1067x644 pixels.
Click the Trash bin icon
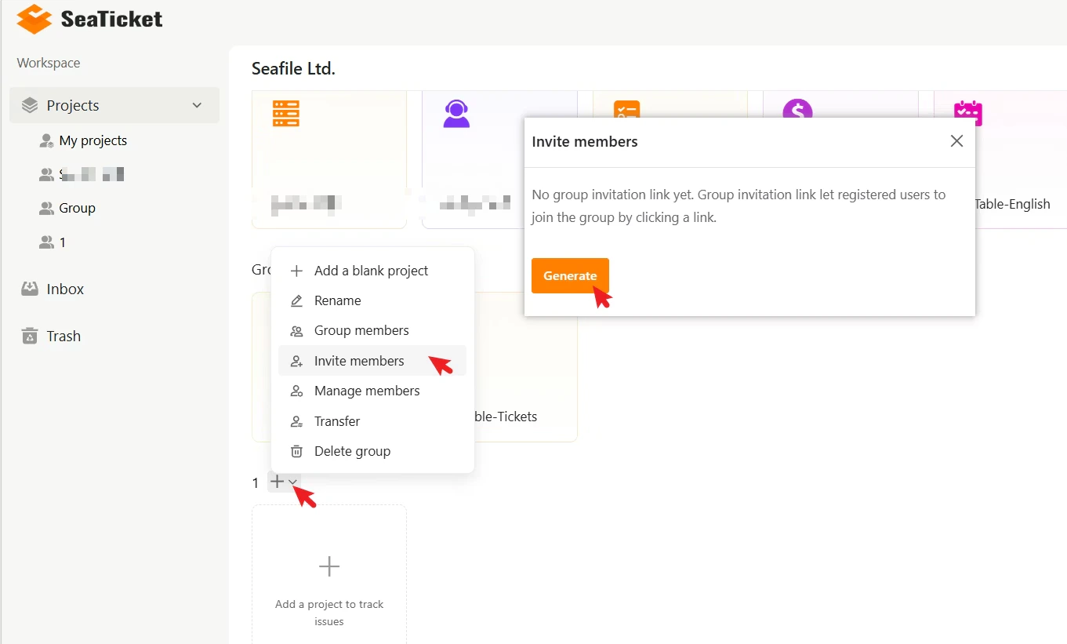pos(30,336)
